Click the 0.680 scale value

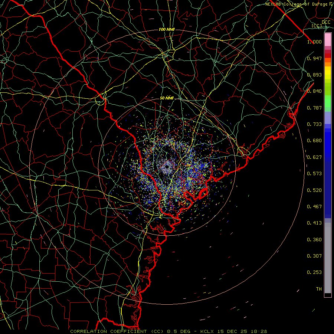pyautogui.click(x=314, y=141)
